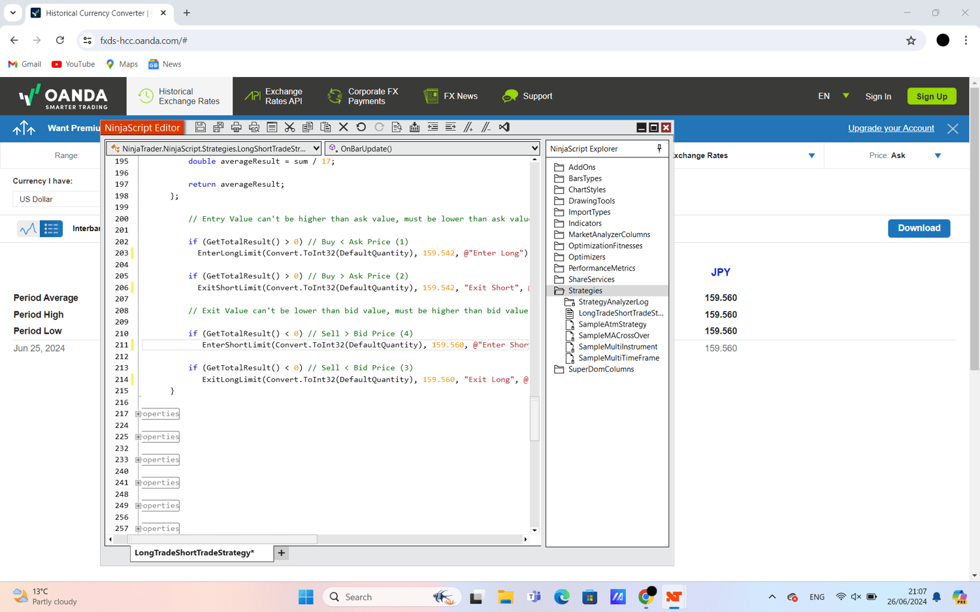Open the LongTradeShortTradeStrategy editor tab
This screenshot has height=612, width=980.
coord(194,553)
